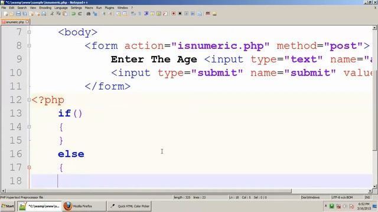Click the Close All toolbar icon

[x=38, y=14]
